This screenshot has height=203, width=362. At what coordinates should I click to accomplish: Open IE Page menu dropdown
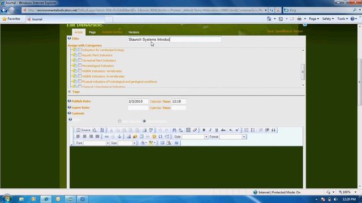[x=314, y=19]
